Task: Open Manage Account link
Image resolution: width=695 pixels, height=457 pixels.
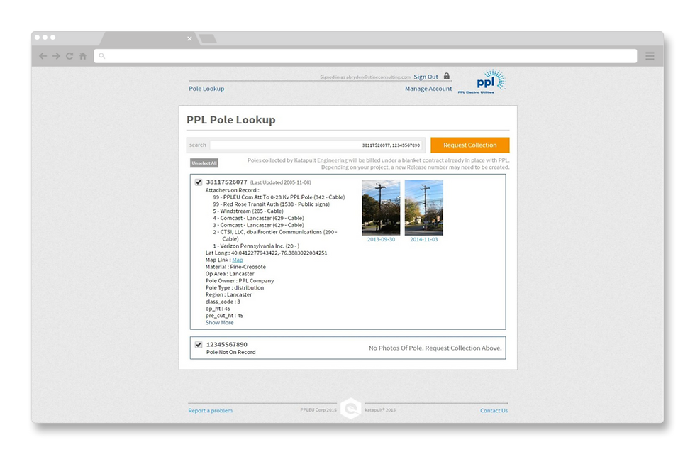Action: point(428,89)
